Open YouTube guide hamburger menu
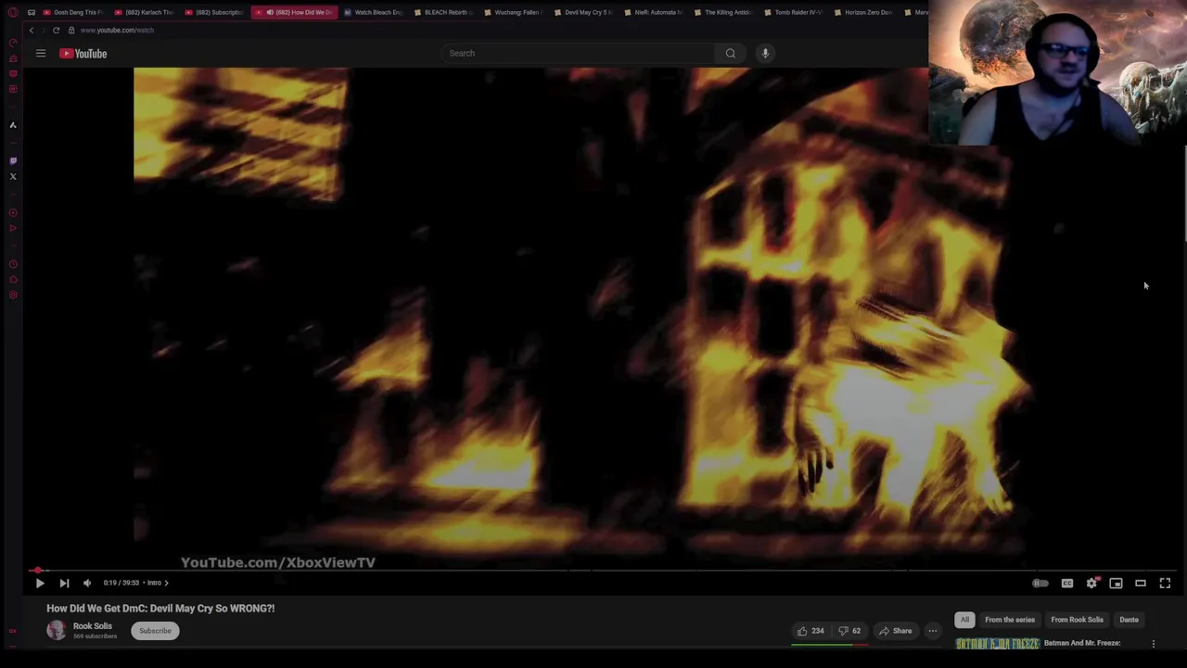 click(41, 54)
